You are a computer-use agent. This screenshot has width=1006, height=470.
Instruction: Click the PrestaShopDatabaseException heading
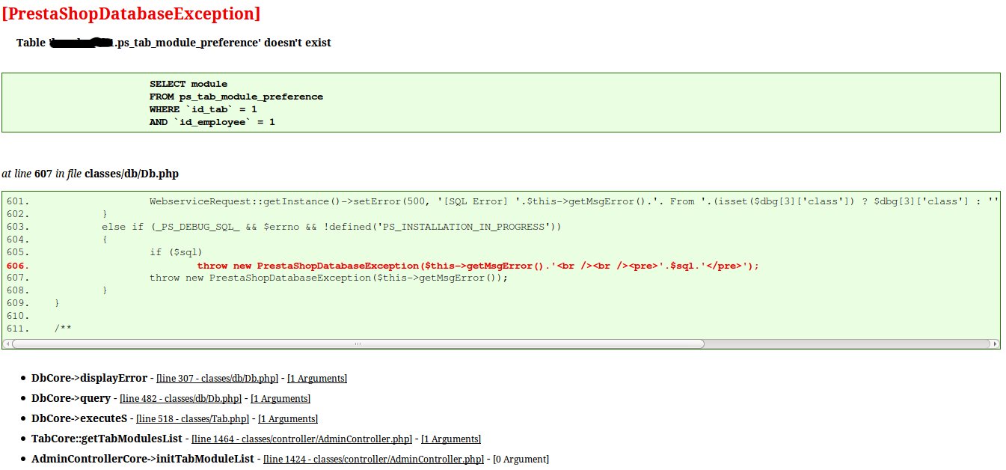point(131,13)
